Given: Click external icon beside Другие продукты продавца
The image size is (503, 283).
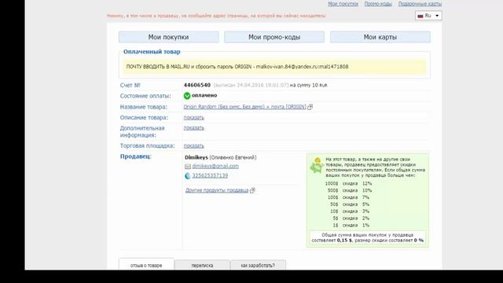Looking at the screenshot, I should point(252,190).
